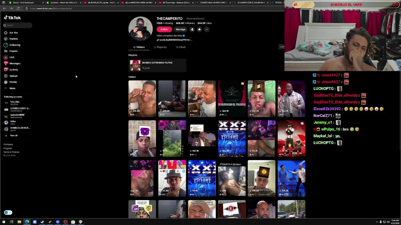The height and width of the screenshot is (225, 401).
Task: Open the video with 22.4K views
Action: click(172, 178)
